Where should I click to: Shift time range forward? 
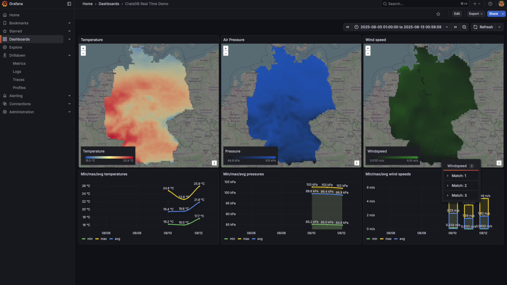(456, 27)
